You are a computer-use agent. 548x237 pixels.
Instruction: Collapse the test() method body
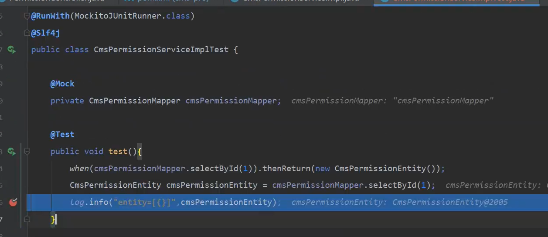(x=27, y=152)
